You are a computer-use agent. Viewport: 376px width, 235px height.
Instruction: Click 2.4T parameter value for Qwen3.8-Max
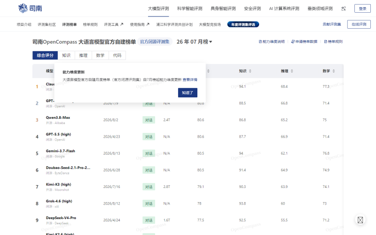167,120
